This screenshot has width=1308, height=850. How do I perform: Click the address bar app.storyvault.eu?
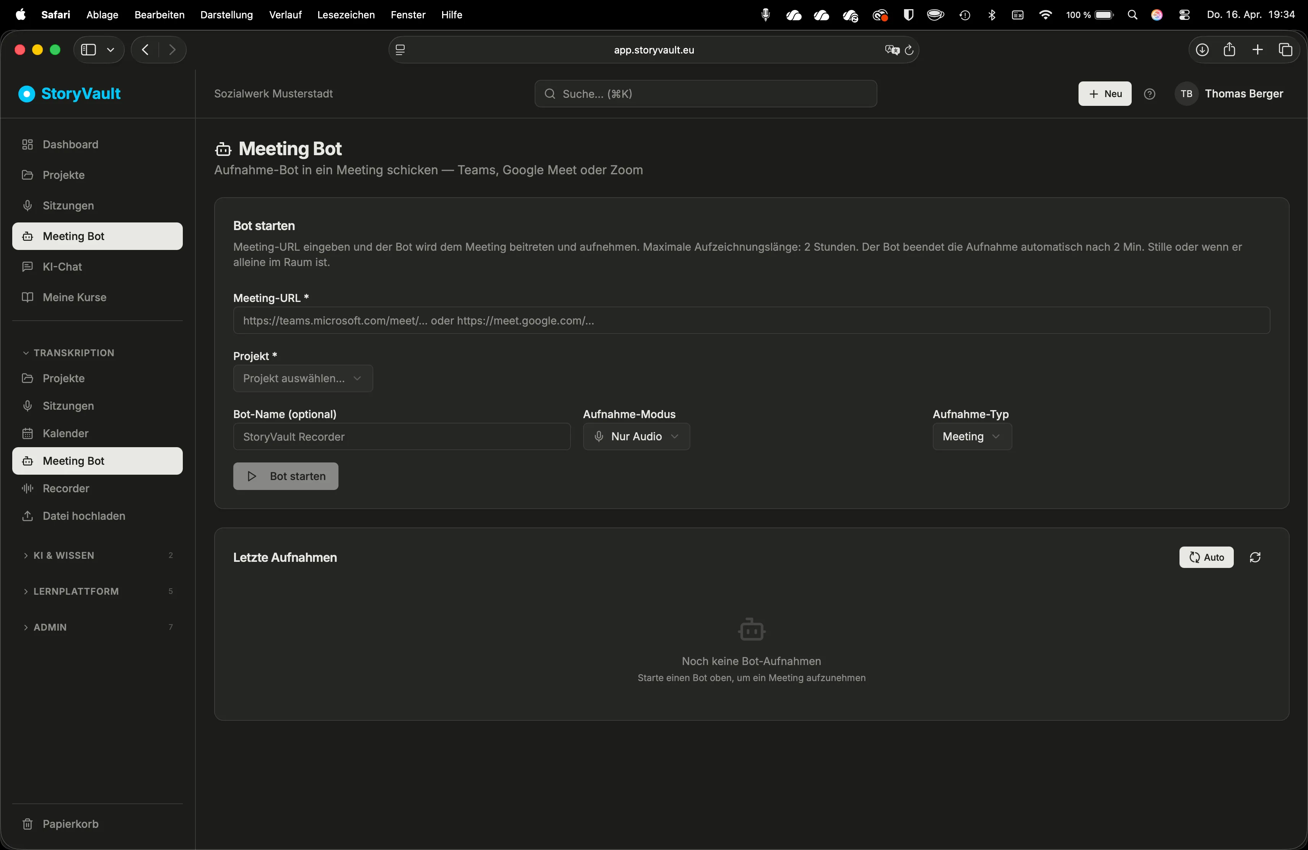(x=654, y=50)
